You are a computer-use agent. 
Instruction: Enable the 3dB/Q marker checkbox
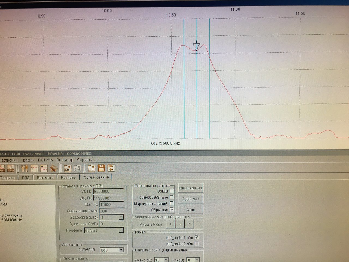click(172, 191)
